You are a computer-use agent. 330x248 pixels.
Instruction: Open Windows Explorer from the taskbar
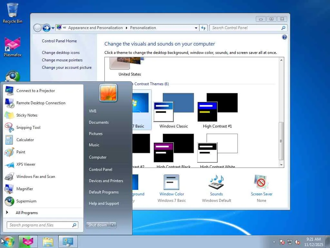[x=48, y=242]
